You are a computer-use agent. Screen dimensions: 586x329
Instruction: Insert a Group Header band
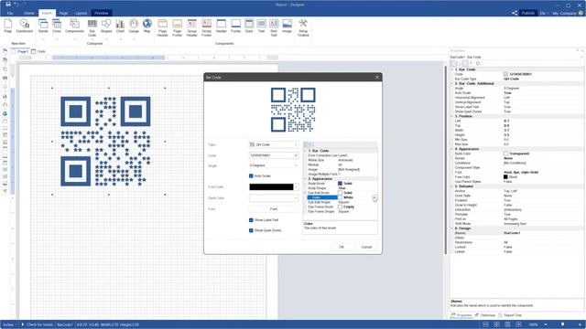click(x=191, y=27)
